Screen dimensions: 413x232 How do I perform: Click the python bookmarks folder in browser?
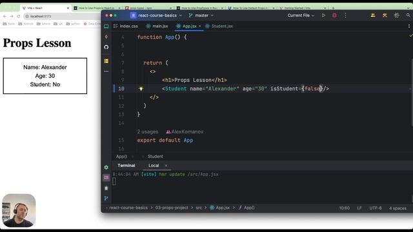click(x=73, y=24)
